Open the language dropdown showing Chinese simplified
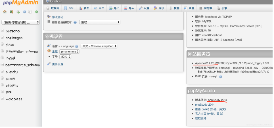The image size is (274, 128). (x=99, y=46)
